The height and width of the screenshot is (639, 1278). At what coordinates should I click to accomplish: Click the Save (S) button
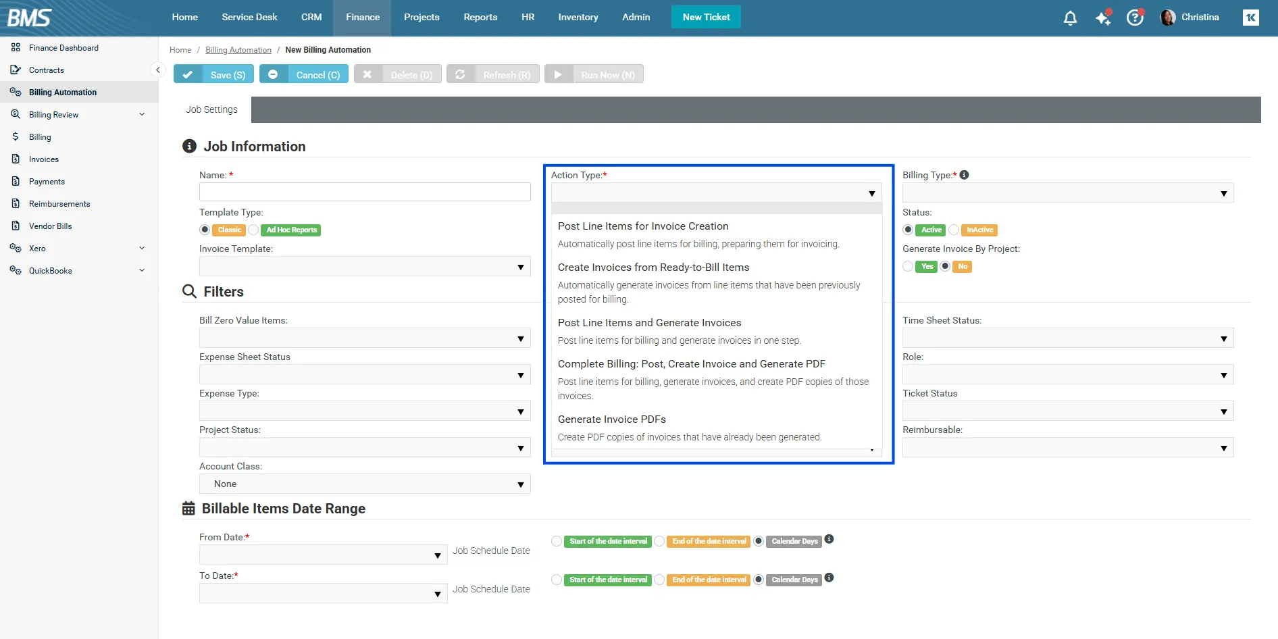pos(213,74)
